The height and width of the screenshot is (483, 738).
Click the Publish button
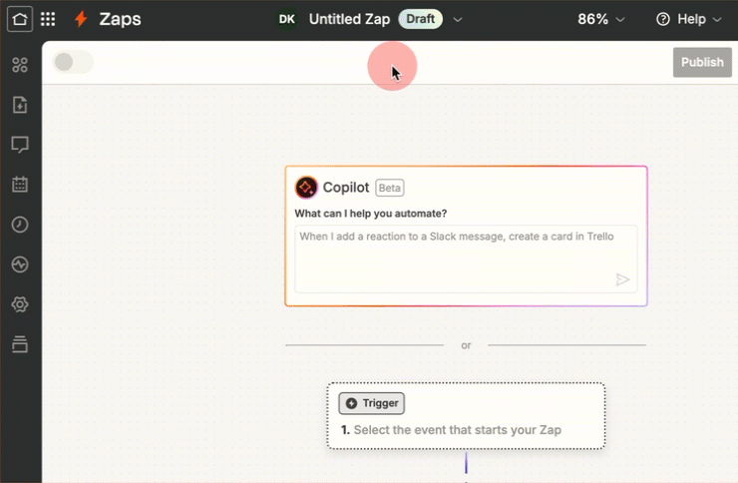(x=702, y=62)
